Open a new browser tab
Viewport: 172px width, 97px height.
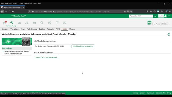[x=27, y=7]
